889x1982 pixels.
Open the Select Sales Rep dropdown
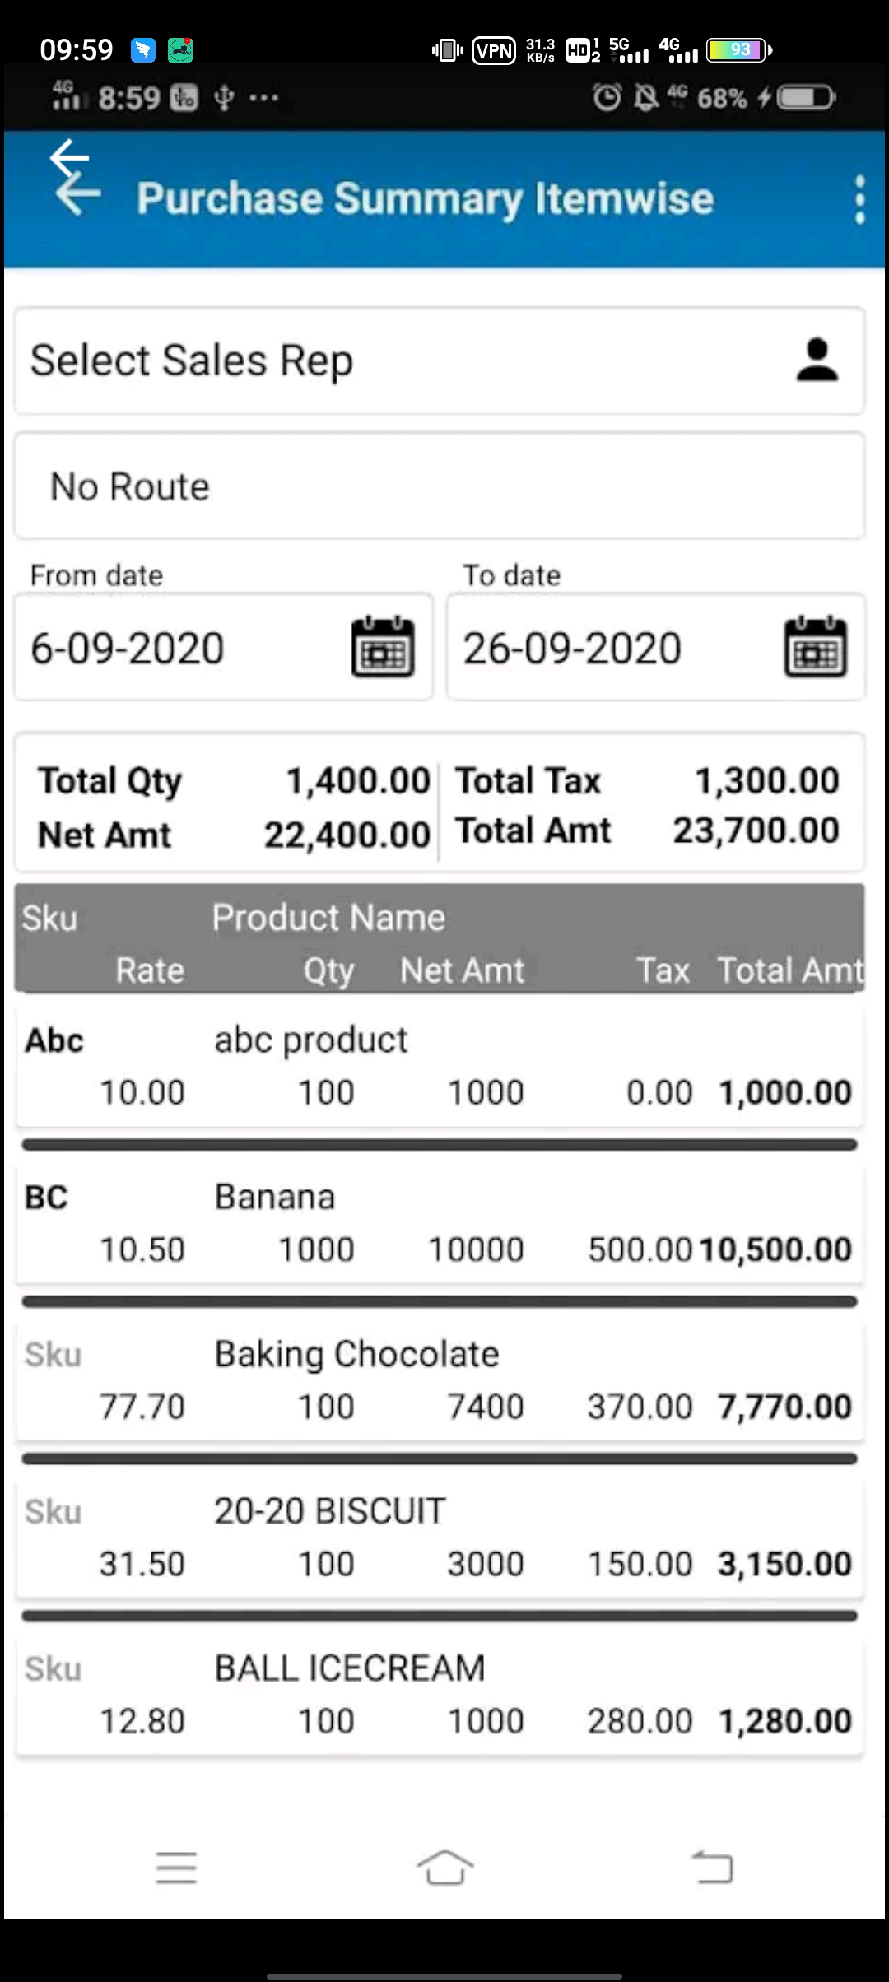pos(412,361)
